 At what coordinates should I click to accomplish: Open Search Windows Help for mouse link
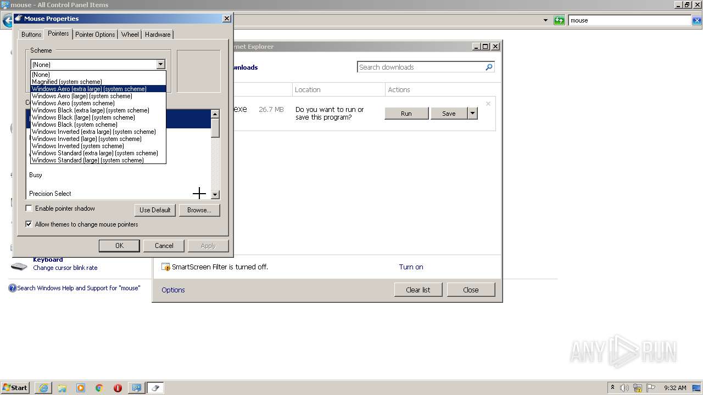pos(79,288)
